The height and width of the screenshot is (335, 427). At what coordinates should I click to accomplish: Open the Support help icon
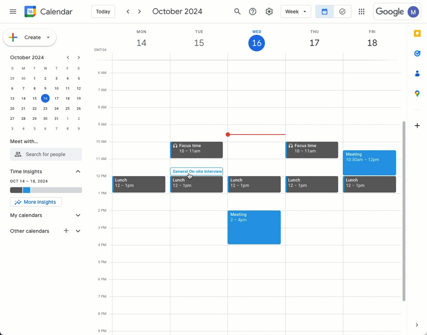253,12
